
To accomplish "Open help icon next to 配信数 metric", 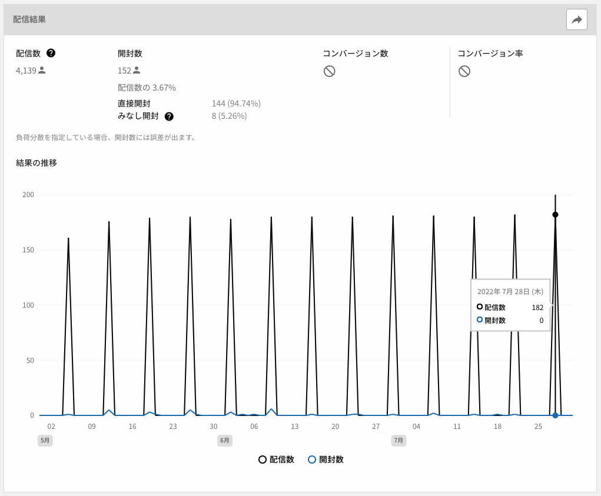I will (x=51, y=53).
